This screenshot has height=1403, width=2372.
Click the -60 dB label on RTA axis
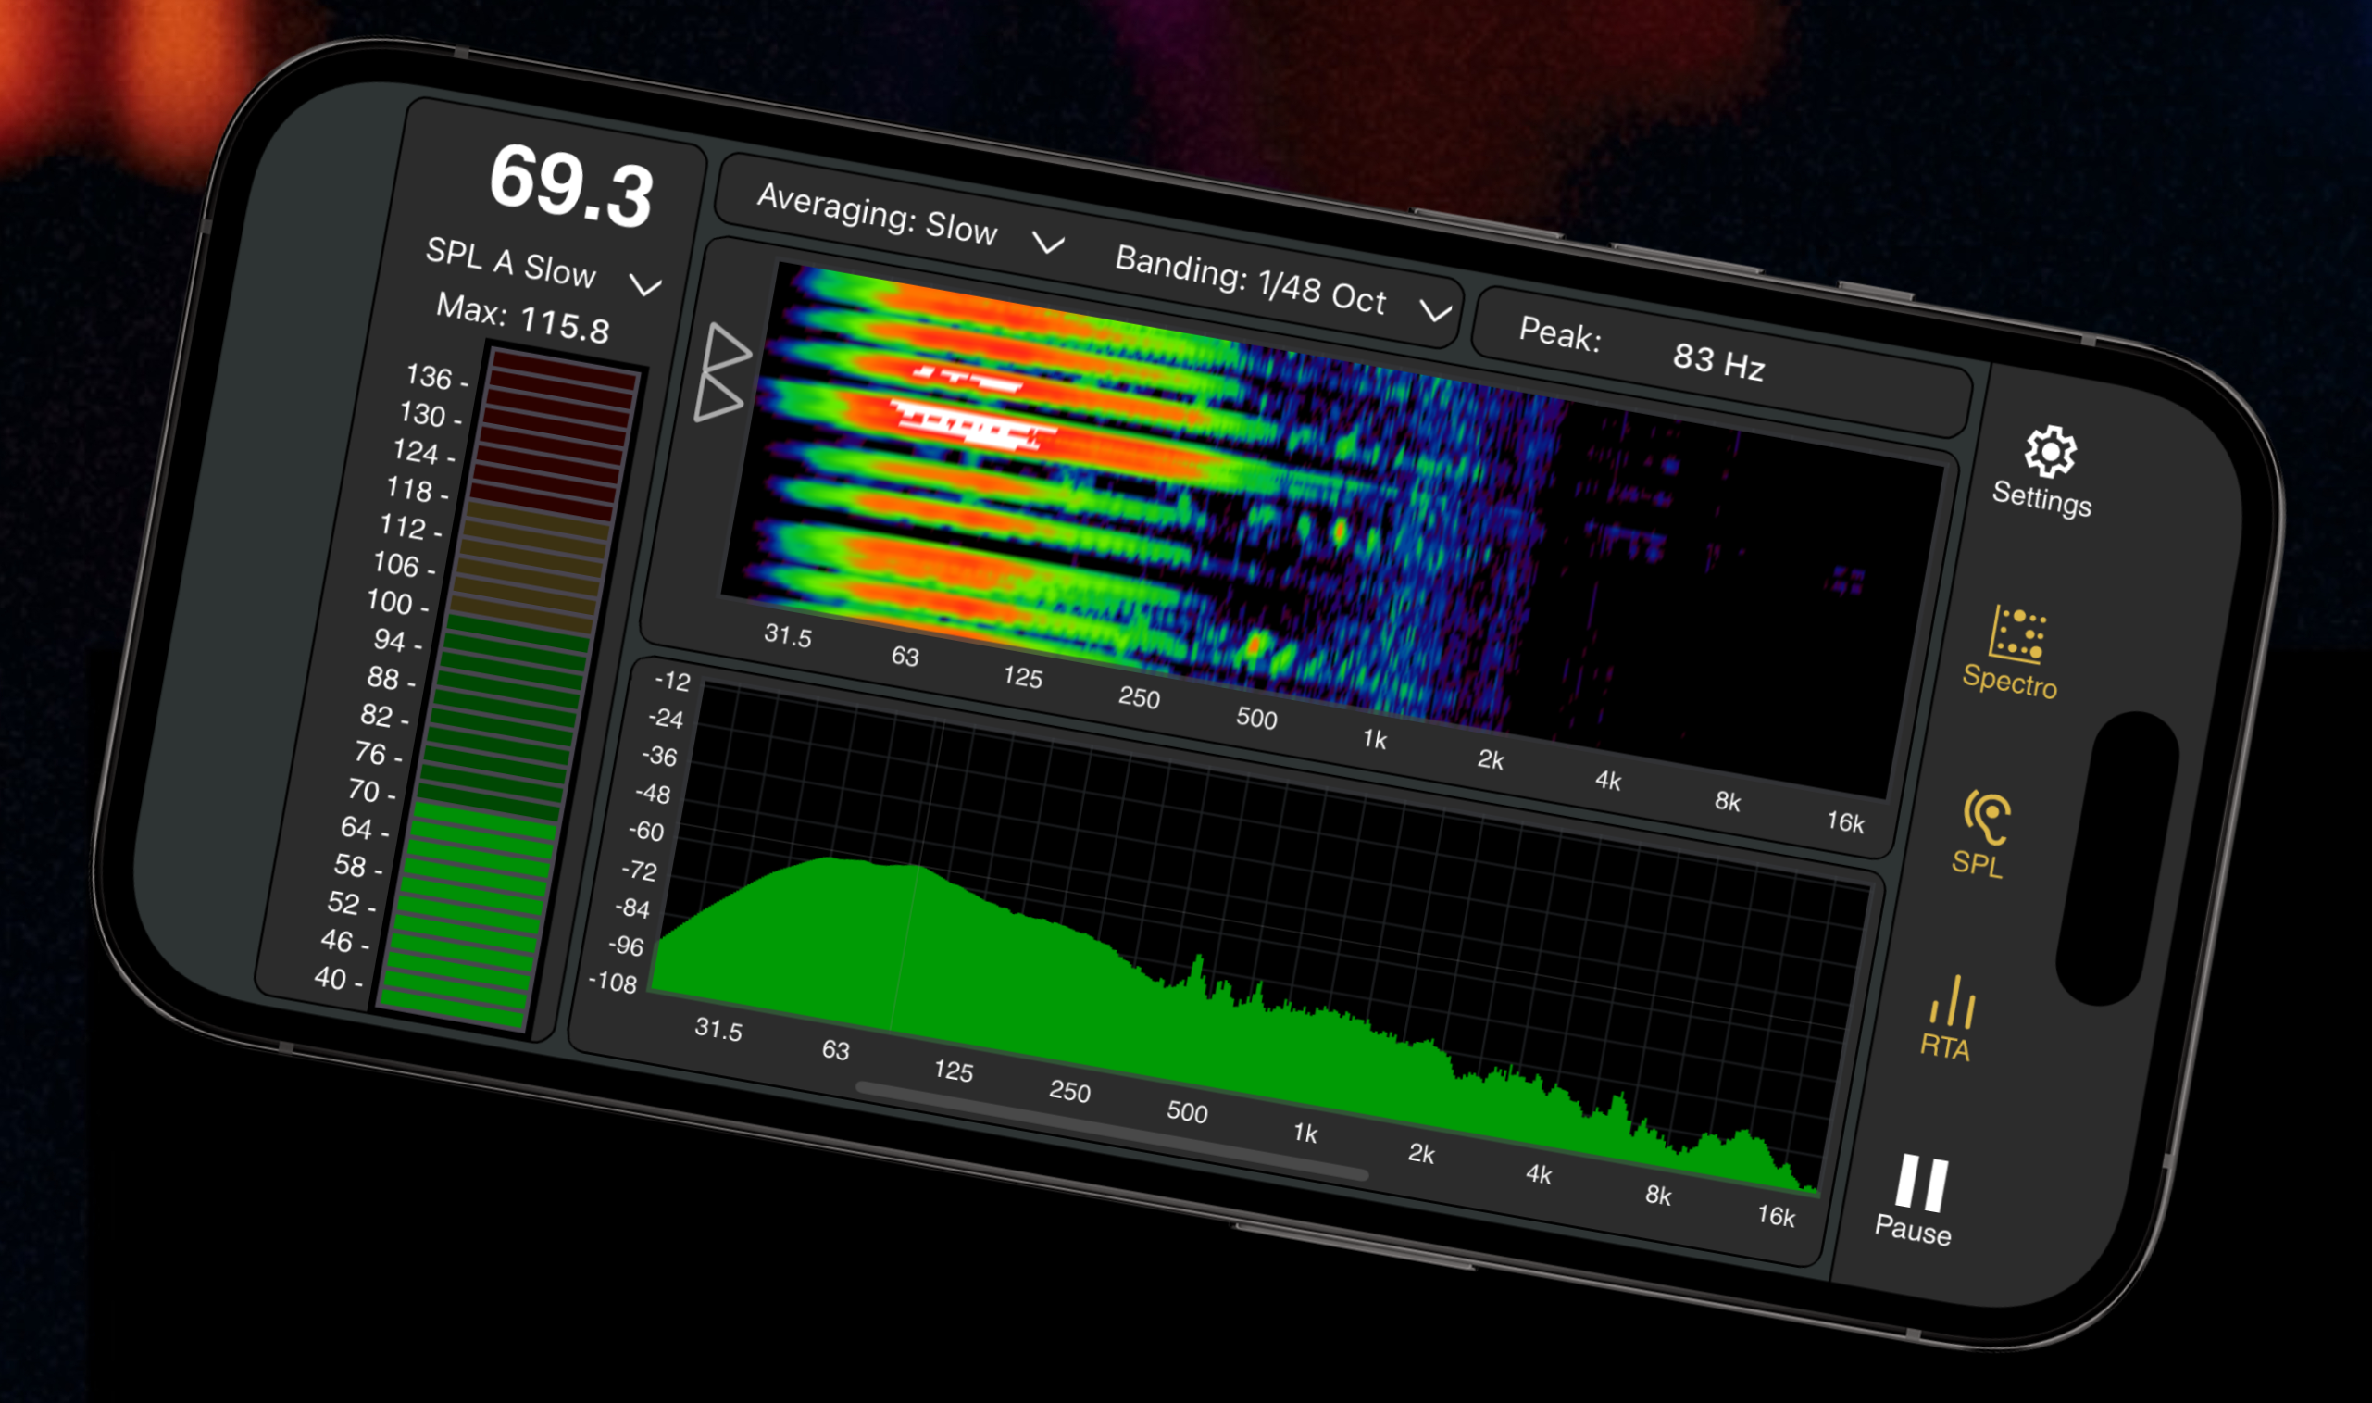pyautogui.click(x=646, y=831)
